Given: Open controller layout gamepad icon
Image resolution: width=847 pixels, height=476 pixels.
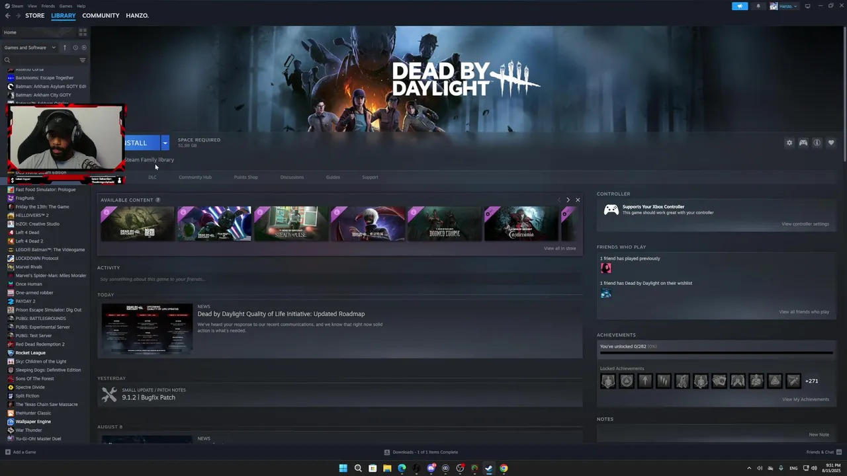Looking at the screenshot, I should click(803, 143).
